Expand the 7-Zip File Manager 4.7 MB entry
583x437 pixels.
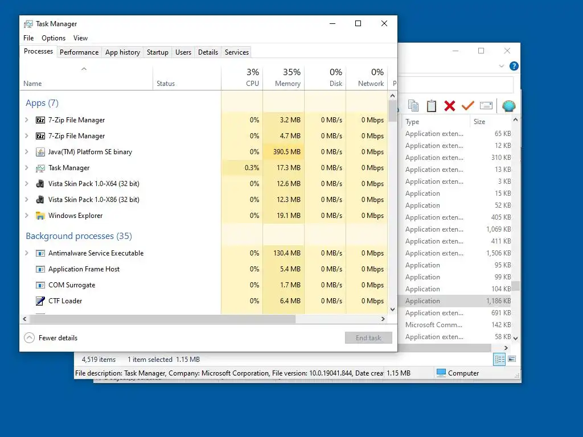26,136
